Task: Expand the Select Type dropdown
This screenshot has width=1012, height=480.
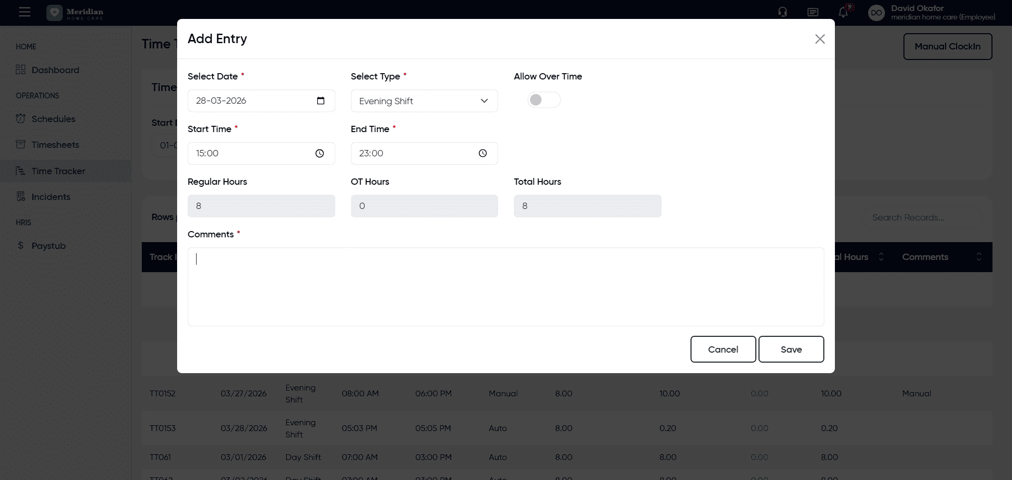Action: click(x=424, y=101)
